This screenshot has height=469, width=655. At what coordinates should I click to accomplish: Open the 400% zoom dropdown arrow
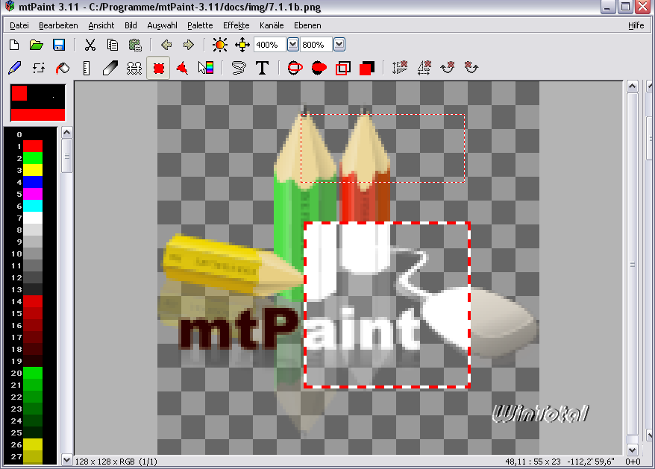click(293, 44)
